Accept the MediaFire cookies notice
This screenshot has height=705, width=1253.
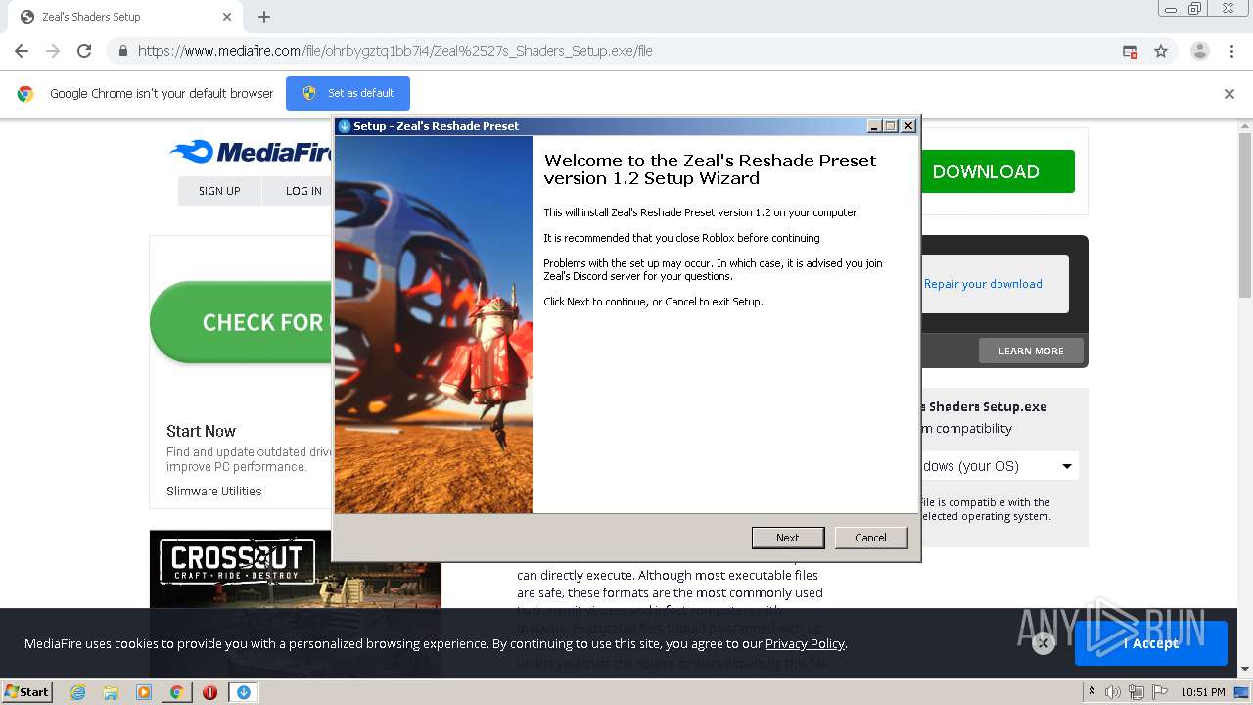[x=1150, y=643]
